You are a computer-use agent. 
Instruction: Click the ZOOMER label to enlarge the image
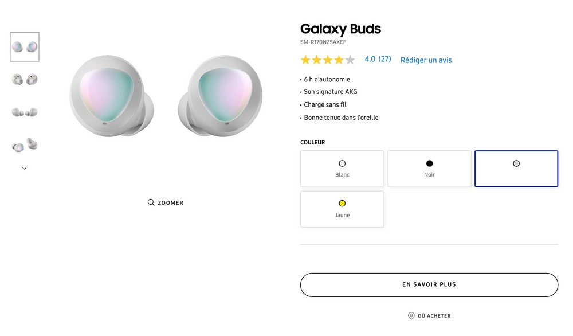pyautogui.click(x=171, y=203)
